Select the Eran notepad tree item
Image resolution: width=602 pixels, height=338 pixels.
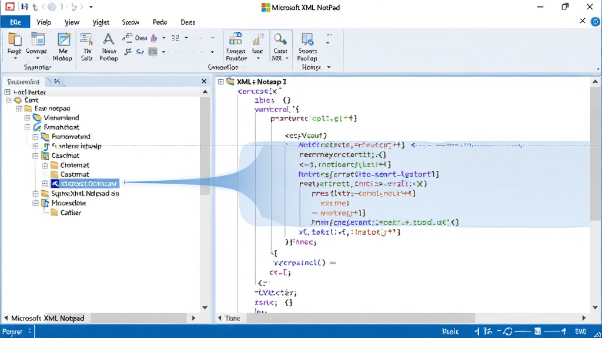pos(52,109)
